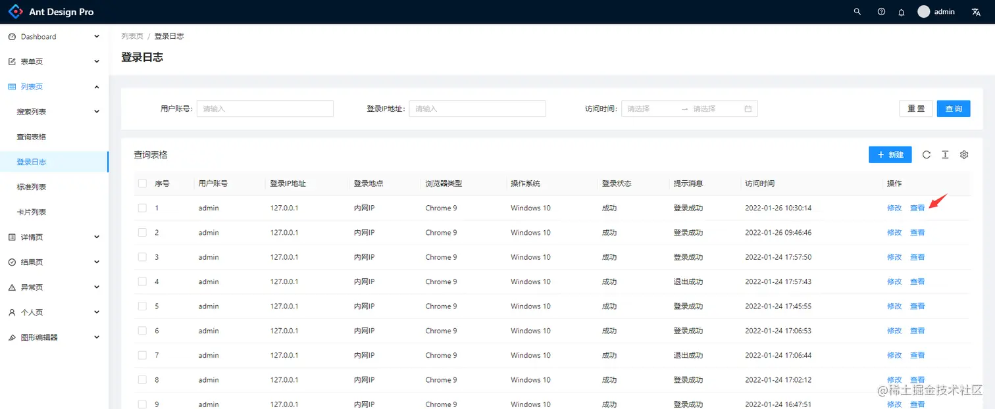
Task: Open table density setting icon
Action: tap(945, 155)
